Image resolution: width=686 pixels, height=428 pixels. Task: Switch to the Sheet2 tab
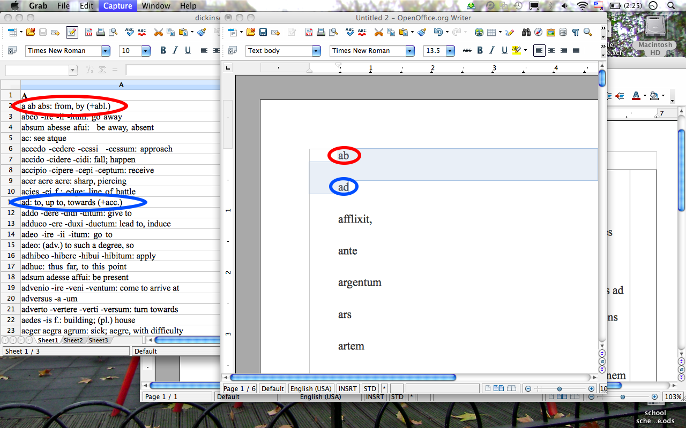(x=73, y=340)
